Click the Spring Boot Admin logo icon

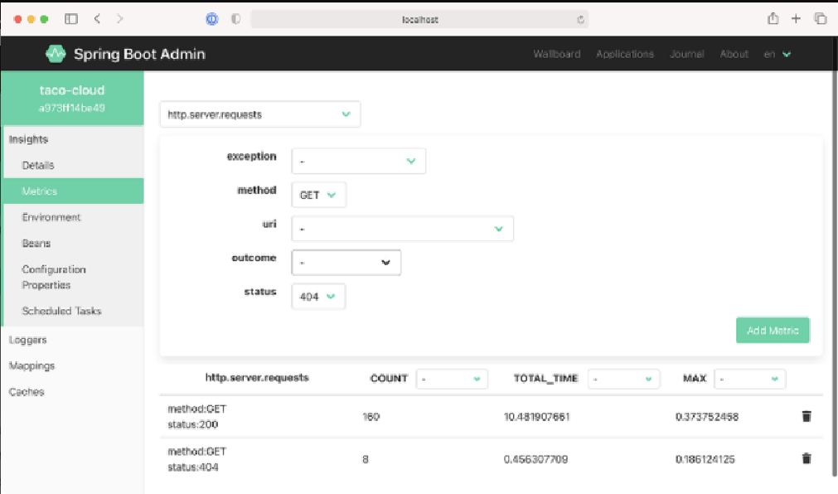(x=56, y=54)
